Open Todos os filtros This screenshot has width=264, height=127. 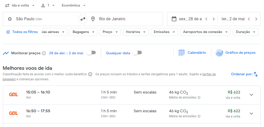coord(22,32)
